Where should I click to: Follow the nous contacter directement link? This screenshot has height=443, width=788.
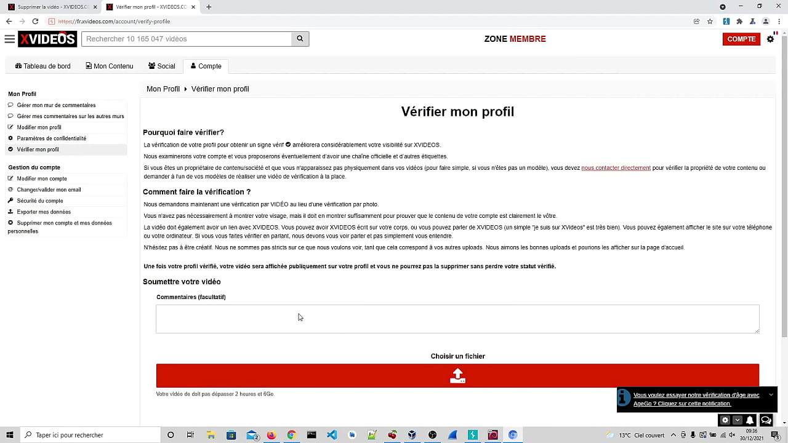pos(616,168)
